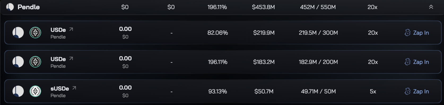Click the Ethena token icon in the sUSDe row

click(35, 91)
